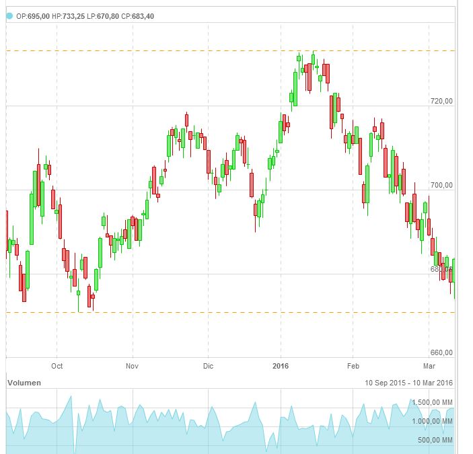This screenshot has height=454, width=473.
Task: Click the 1.000,00 MM volume label
Action: pos(432,421)
